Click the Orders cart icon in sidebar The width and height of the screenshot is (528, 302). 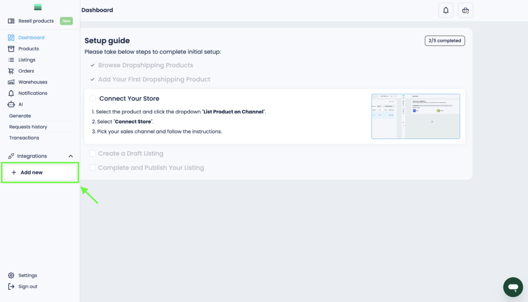pyautogui.click(x=11, y=71)
